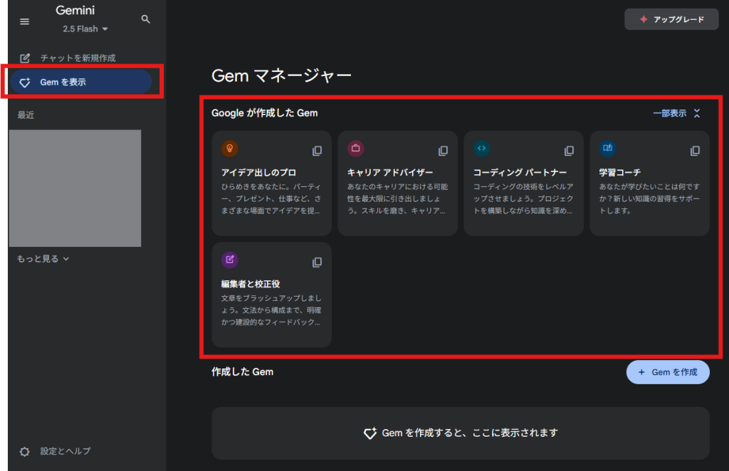Click the description under キャリア アドバイザー
This screenshot has width=729, height=471.
397,199
